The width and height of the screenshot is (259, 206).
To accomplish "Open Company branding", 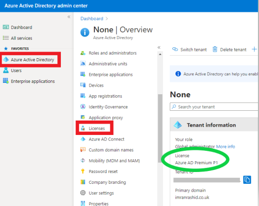I will click(107, 182).
